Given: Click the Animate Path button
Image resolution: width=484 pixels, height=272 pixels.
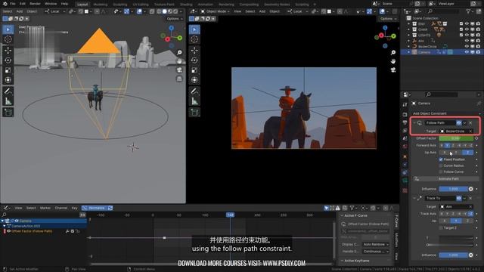Looking at the screenshot, I should (448, 179).
